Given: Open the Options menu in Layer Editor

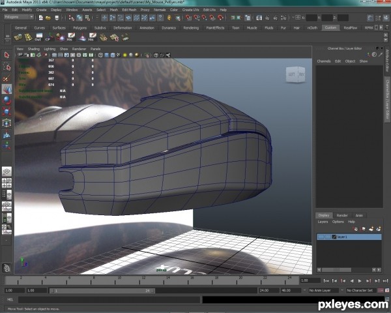Looking at the screenshot, I should [338, 222].
